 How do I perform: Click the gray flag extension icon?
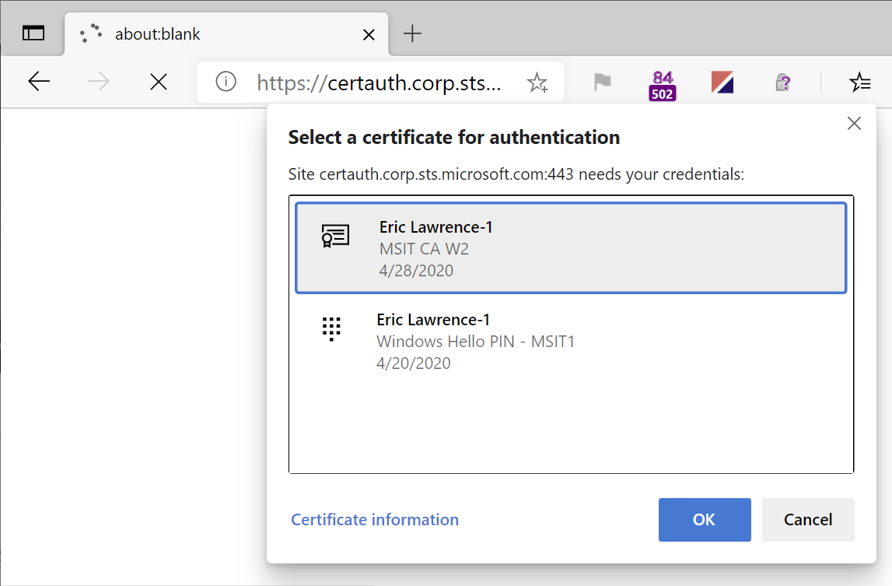point(602,82)
